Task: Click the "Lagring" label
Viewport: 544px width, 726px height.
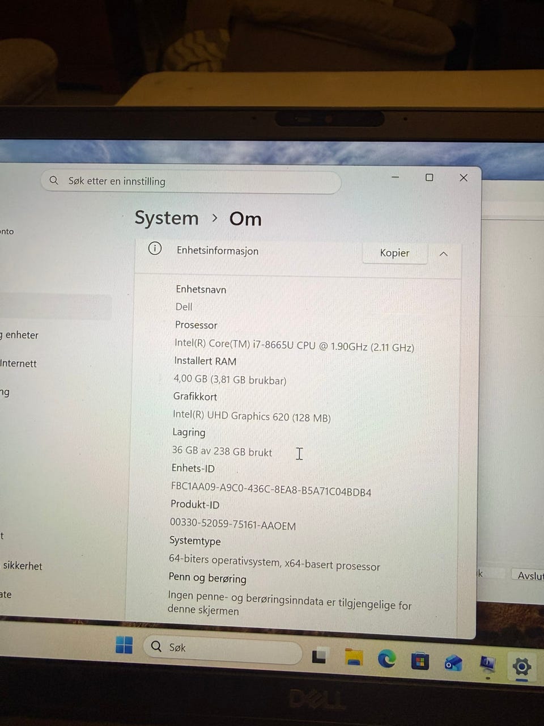Action: click(189, 432)
